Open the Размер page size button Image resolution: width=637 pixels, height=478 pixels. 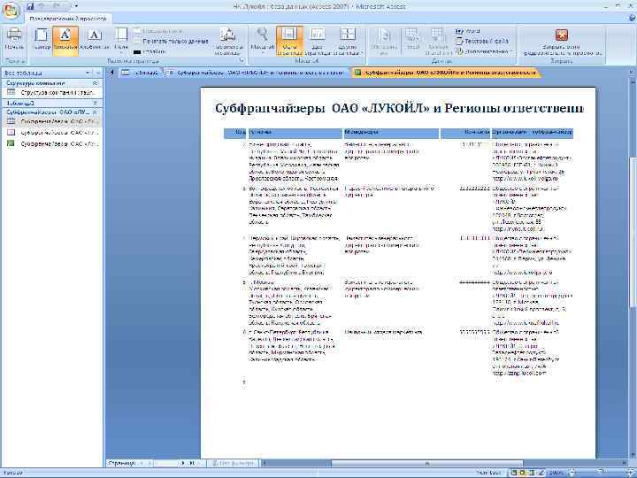coord(41,39)
